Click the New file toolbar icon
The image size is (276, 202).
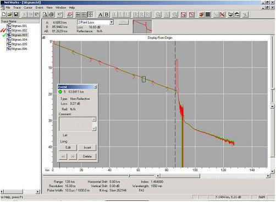click(x=4, y=14)
